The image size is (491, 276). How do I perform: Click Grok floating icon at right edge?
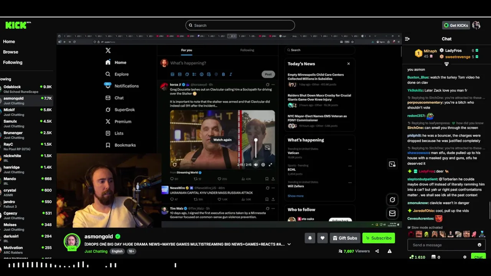(392, 200)
